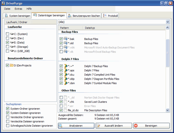Image resolution: width=174 pixels, height=133 pixels.
Task: Click the Auswahl ändern button
Action: click(x=114, y=126)
